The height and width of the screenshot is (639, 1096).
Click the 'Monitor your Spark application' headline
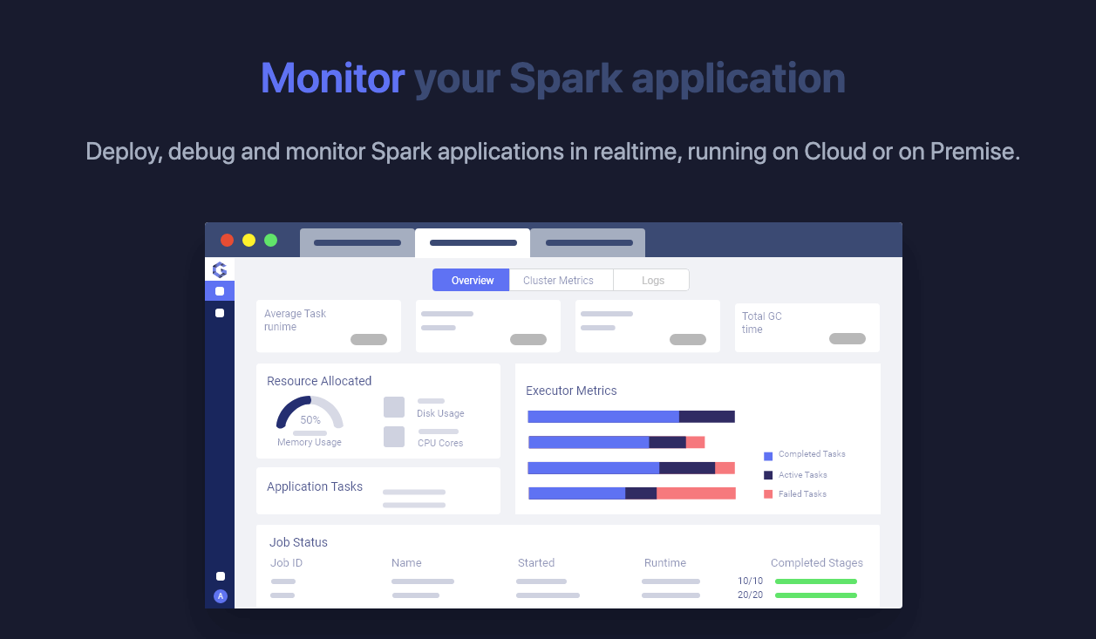click(x=553, y=78)
